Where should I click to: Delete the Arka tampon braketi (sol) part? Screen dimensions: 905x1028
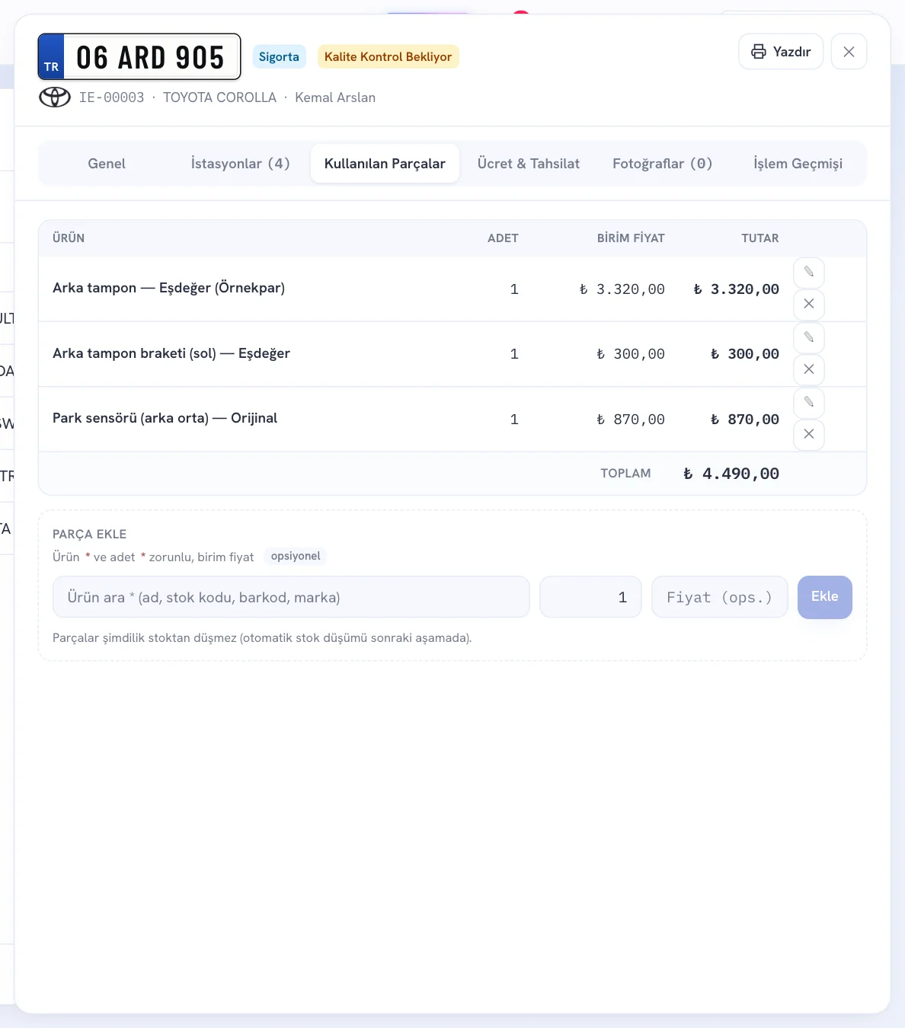[x=809, y=369]
